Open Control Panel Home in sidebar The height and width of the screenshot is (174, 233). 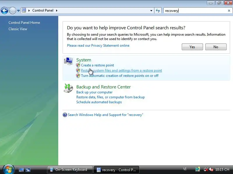(24, 23)
